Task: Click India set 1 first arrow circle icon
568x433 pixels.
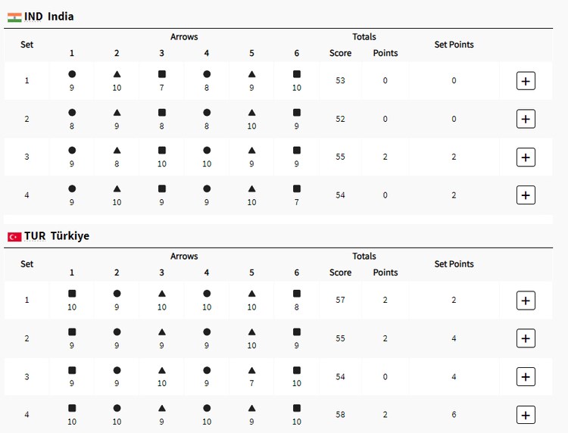Action: pos(72,74)
